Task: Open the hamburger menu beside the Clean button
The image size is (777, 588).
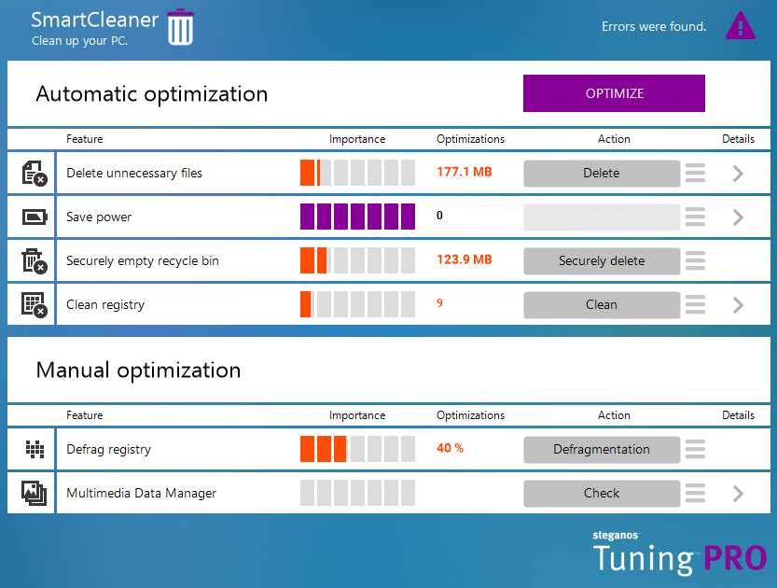Action: pyautogui.click(x=695, y=304)
